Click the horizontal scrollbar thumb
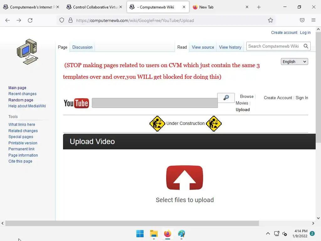This screenshot has width=321, height=241. point(132,223)
